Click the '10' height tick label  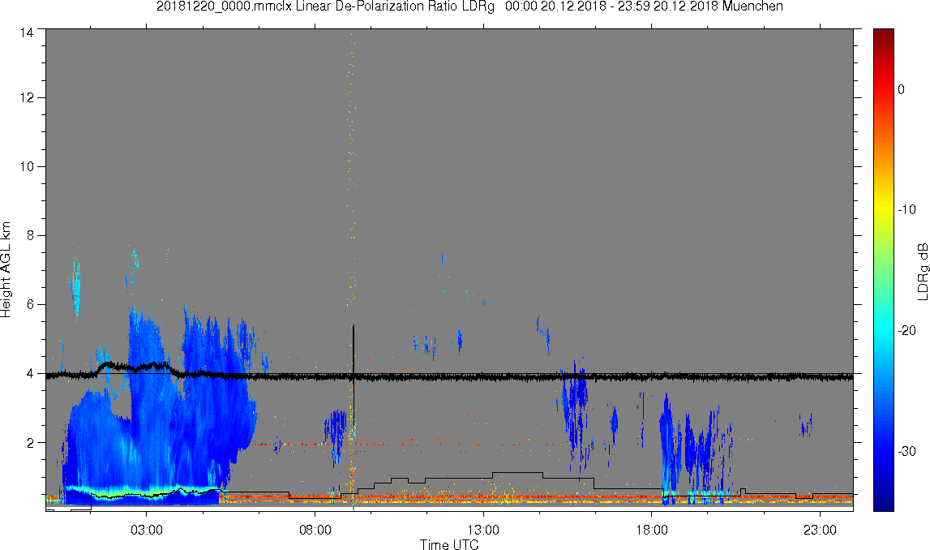(x=27, y=167)
